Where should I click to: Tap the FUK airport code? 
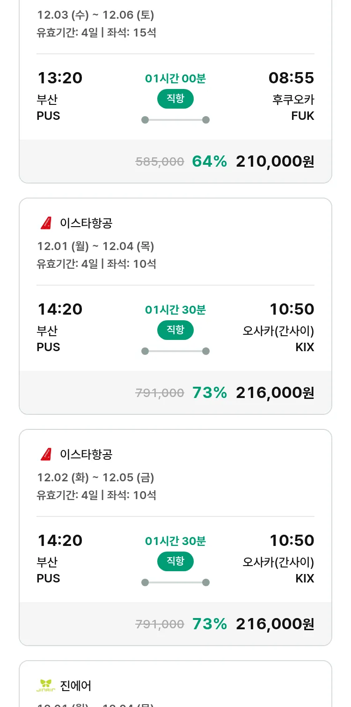pos(302,116)
